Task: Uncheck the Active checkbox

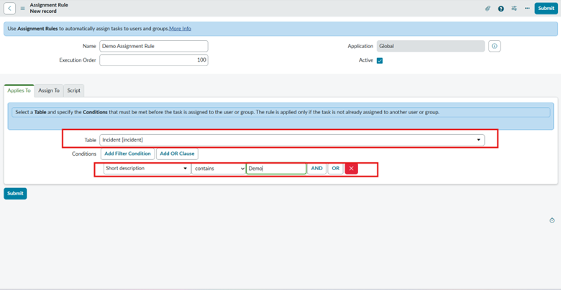Action: coord(380,60)
